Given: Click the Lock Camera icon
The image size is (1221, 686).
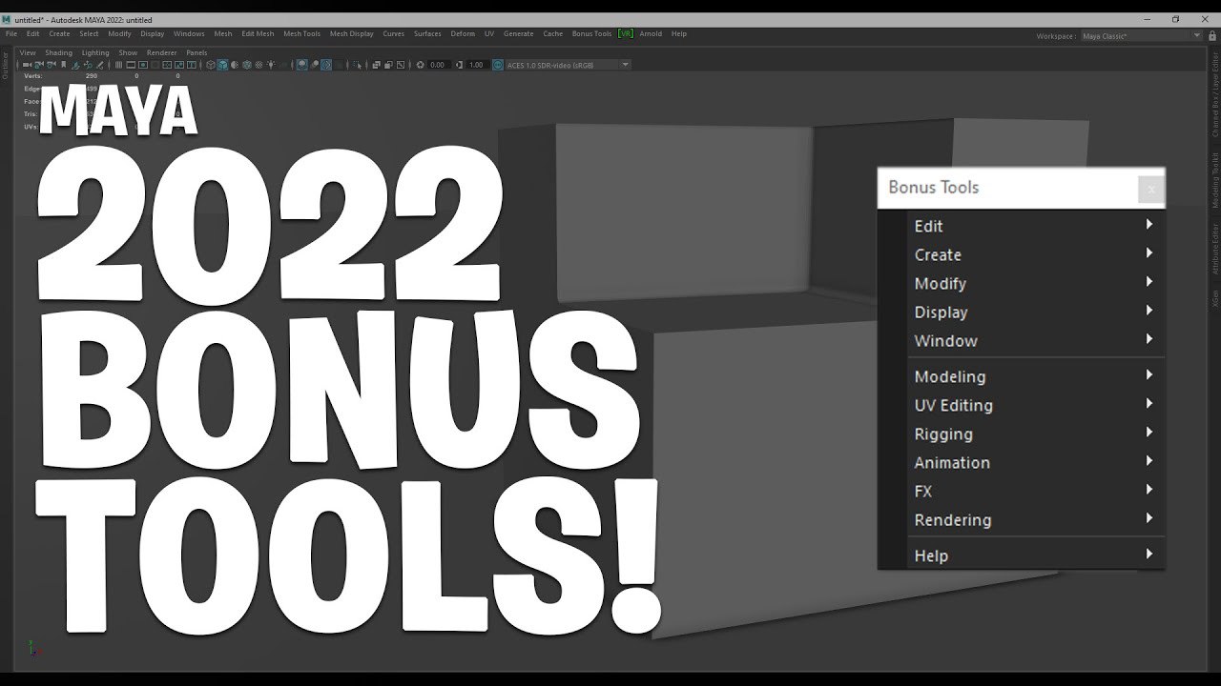Looking at the screenshot, I should click(x=39, y=65).
